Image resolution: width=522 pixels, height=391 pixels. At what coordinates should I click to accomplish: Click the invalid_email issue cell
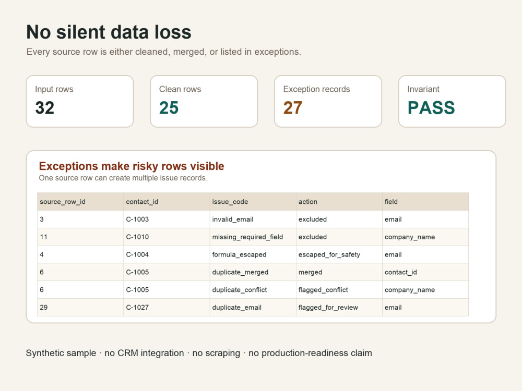pos(253,219)
